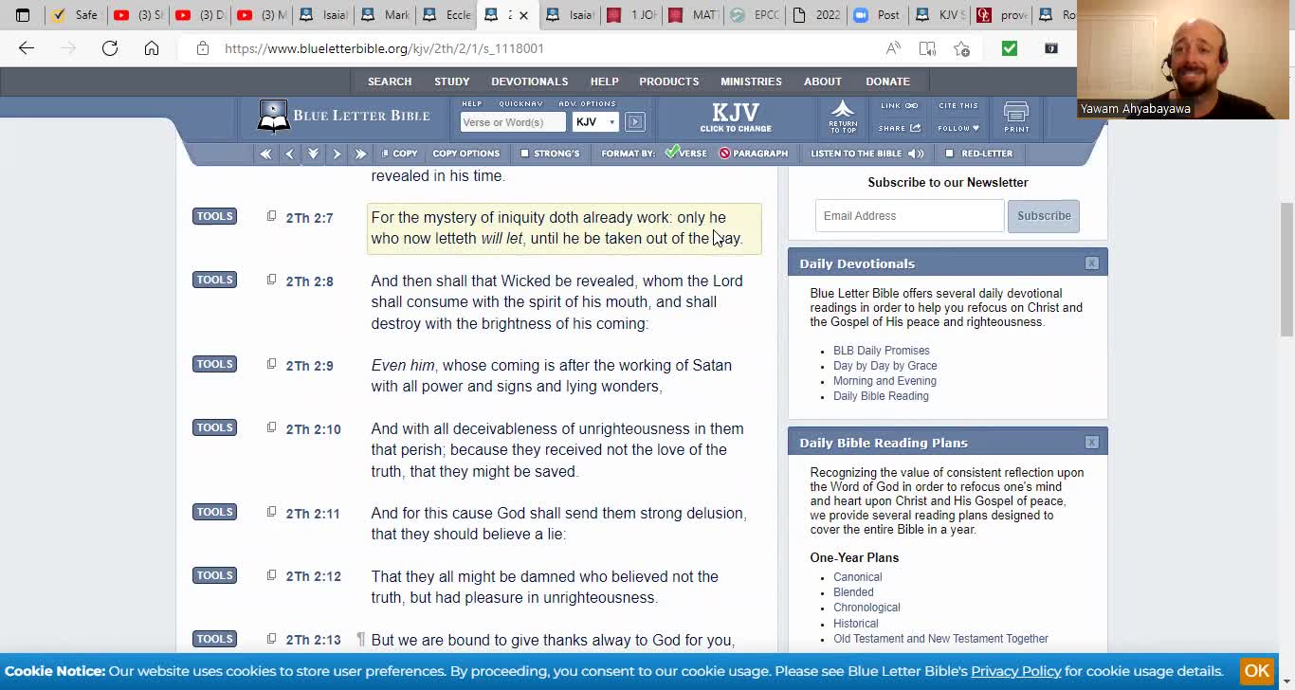This screenshot has width=1295, height=690.
Task: Click the Share button
Action: (900, 128)
